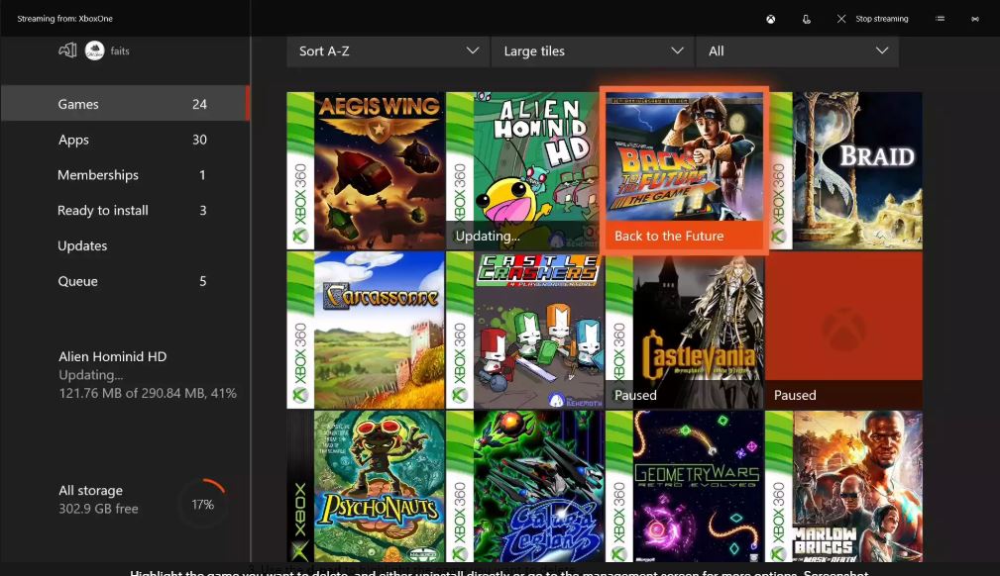Open the All filter dropdown
This screenshot has width=1000, height=576.
tap(797, 51)
